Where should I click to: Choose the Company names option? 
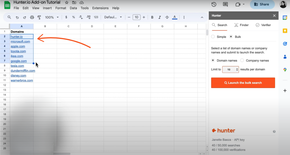tap(242, 60)
